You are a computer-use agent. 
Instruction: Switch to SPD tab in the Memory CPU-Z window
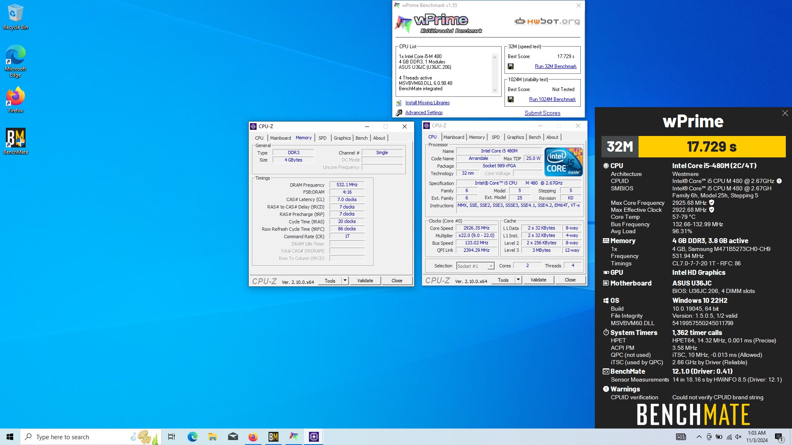(x=322, y=138)
